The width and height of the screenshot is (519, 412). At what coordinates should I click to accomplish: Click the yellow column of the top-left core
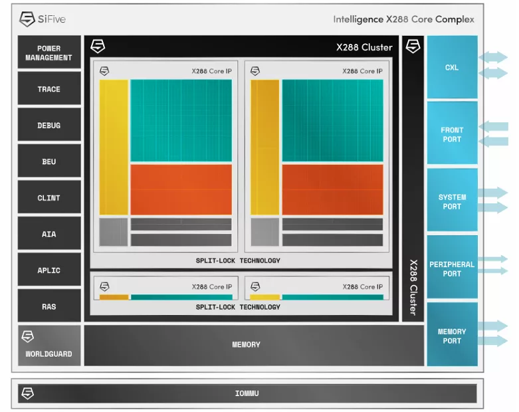click(x=114, y=148)
